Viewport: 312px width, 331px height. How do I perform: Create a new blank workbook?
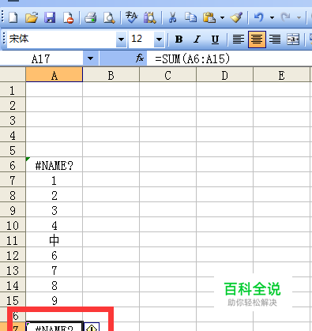(x=13, y=18)
